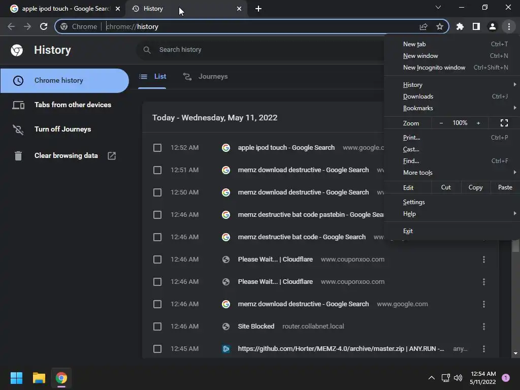Show hidden tray icons chevron
Screen dimensions: 520x390
tap(432, 378)
